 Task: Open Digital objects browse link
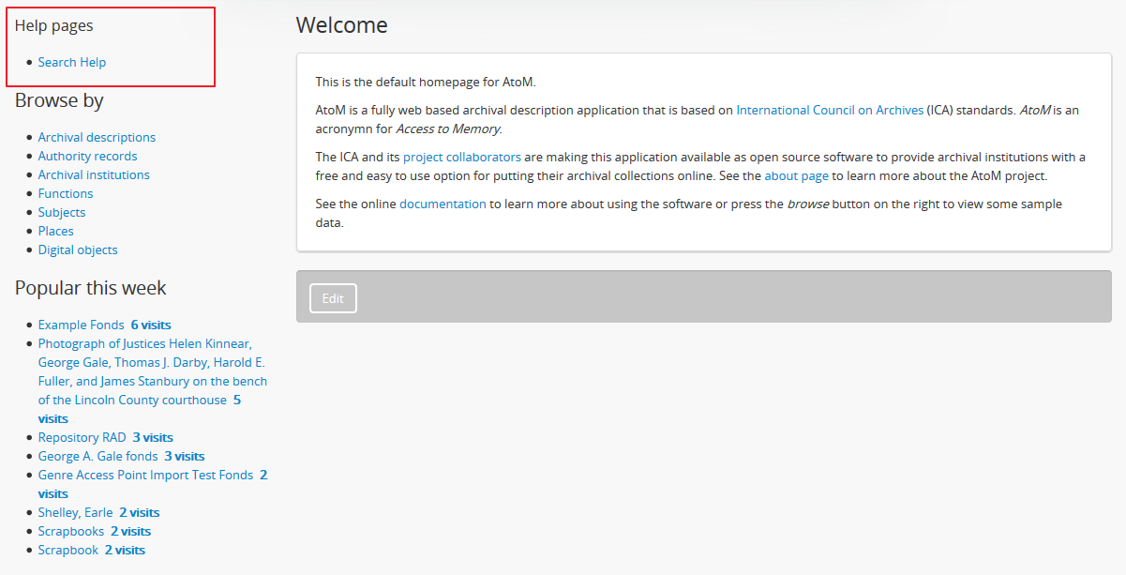point(78,250)
